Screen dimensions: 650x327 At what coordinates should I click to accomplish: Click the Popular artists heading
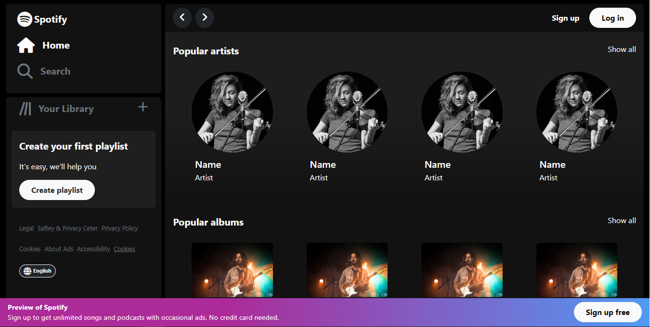[206, 51]
